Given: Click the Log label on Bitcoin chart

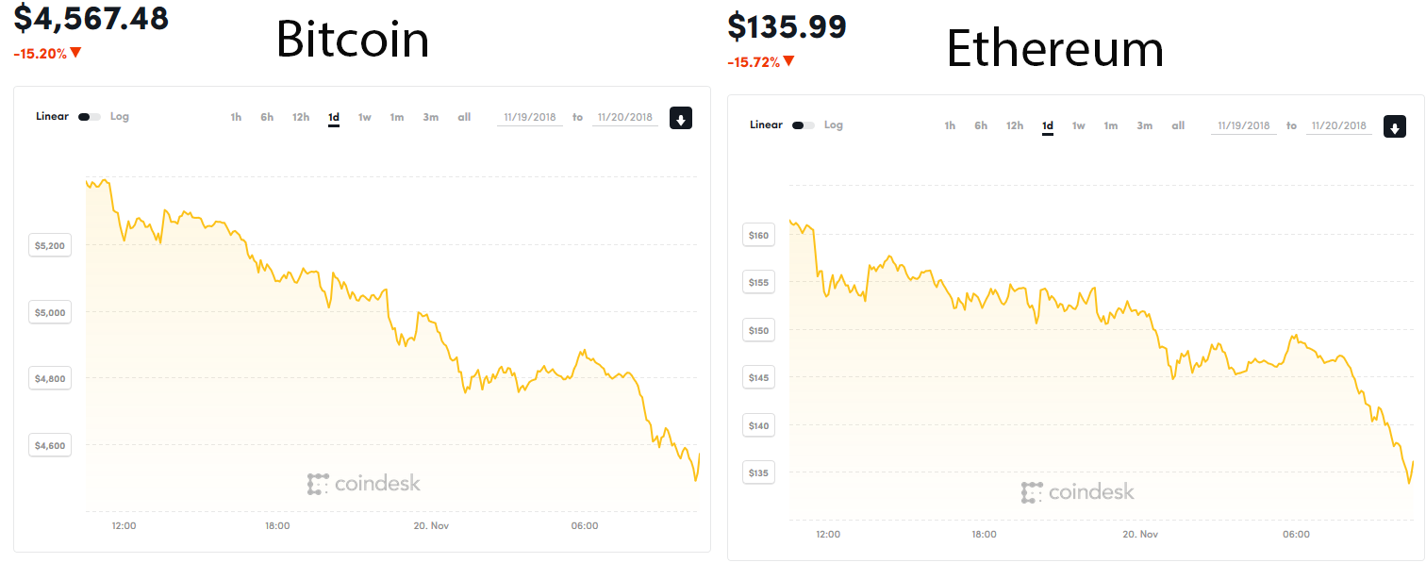Looking at the screenshot, I should 120,117.
